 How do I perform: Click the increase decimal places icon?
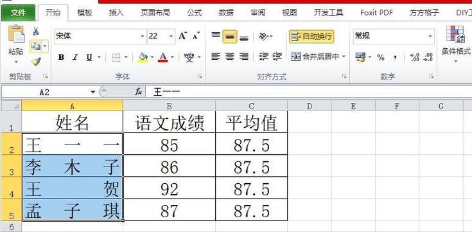tap(414, 57)
